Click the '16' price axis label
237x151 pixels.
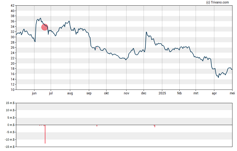tap(13, 74)
